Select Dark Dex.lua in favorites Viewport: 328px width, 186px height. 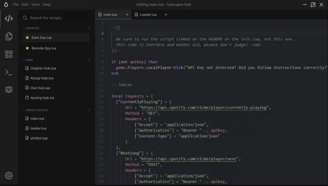point(56,37)
